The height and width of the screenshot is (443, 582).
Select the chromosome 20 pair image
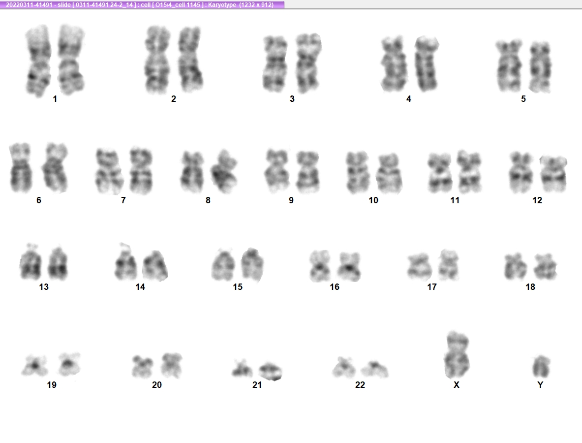[x=157, y=365]
